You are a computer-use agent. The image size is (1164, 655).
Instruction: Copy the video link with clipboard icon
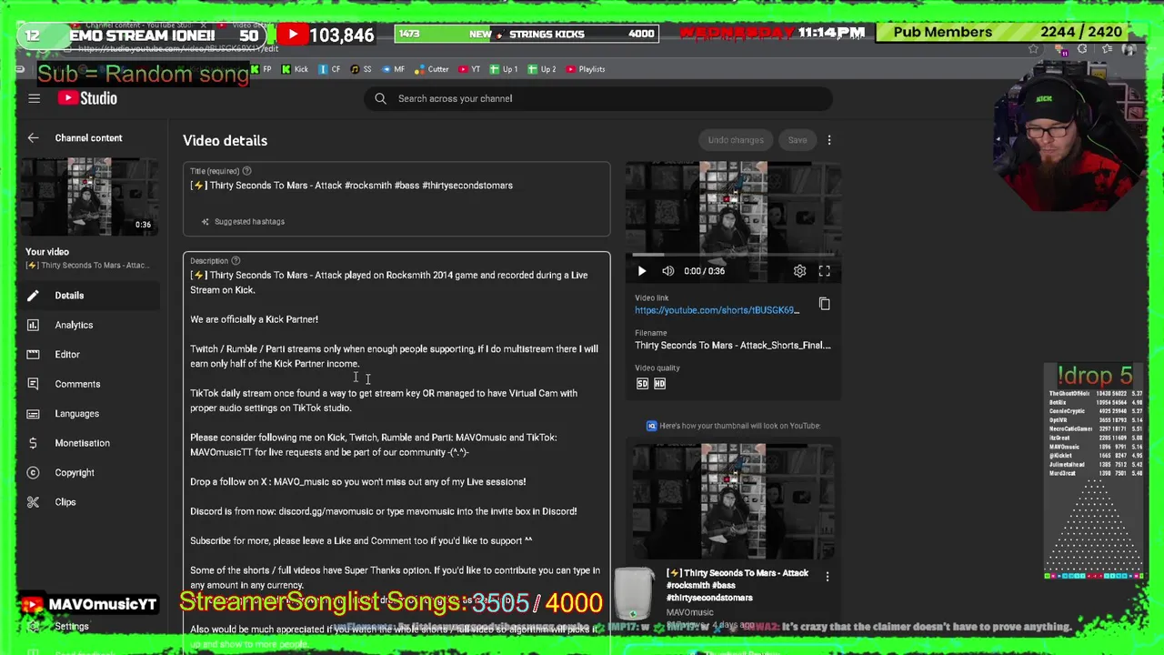[x=825, y=304]
